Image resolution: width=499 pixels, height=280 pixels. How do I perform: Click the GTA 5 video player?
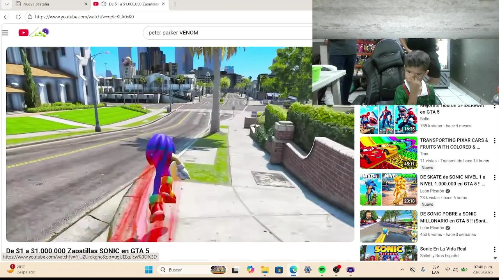click(180, 144)
